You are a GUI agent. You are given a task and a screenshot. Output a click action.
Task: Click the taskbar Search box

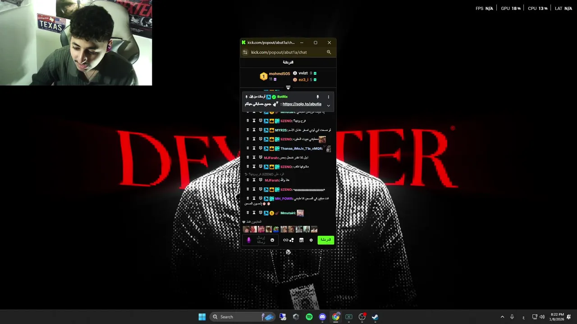(x=243, y=317)
